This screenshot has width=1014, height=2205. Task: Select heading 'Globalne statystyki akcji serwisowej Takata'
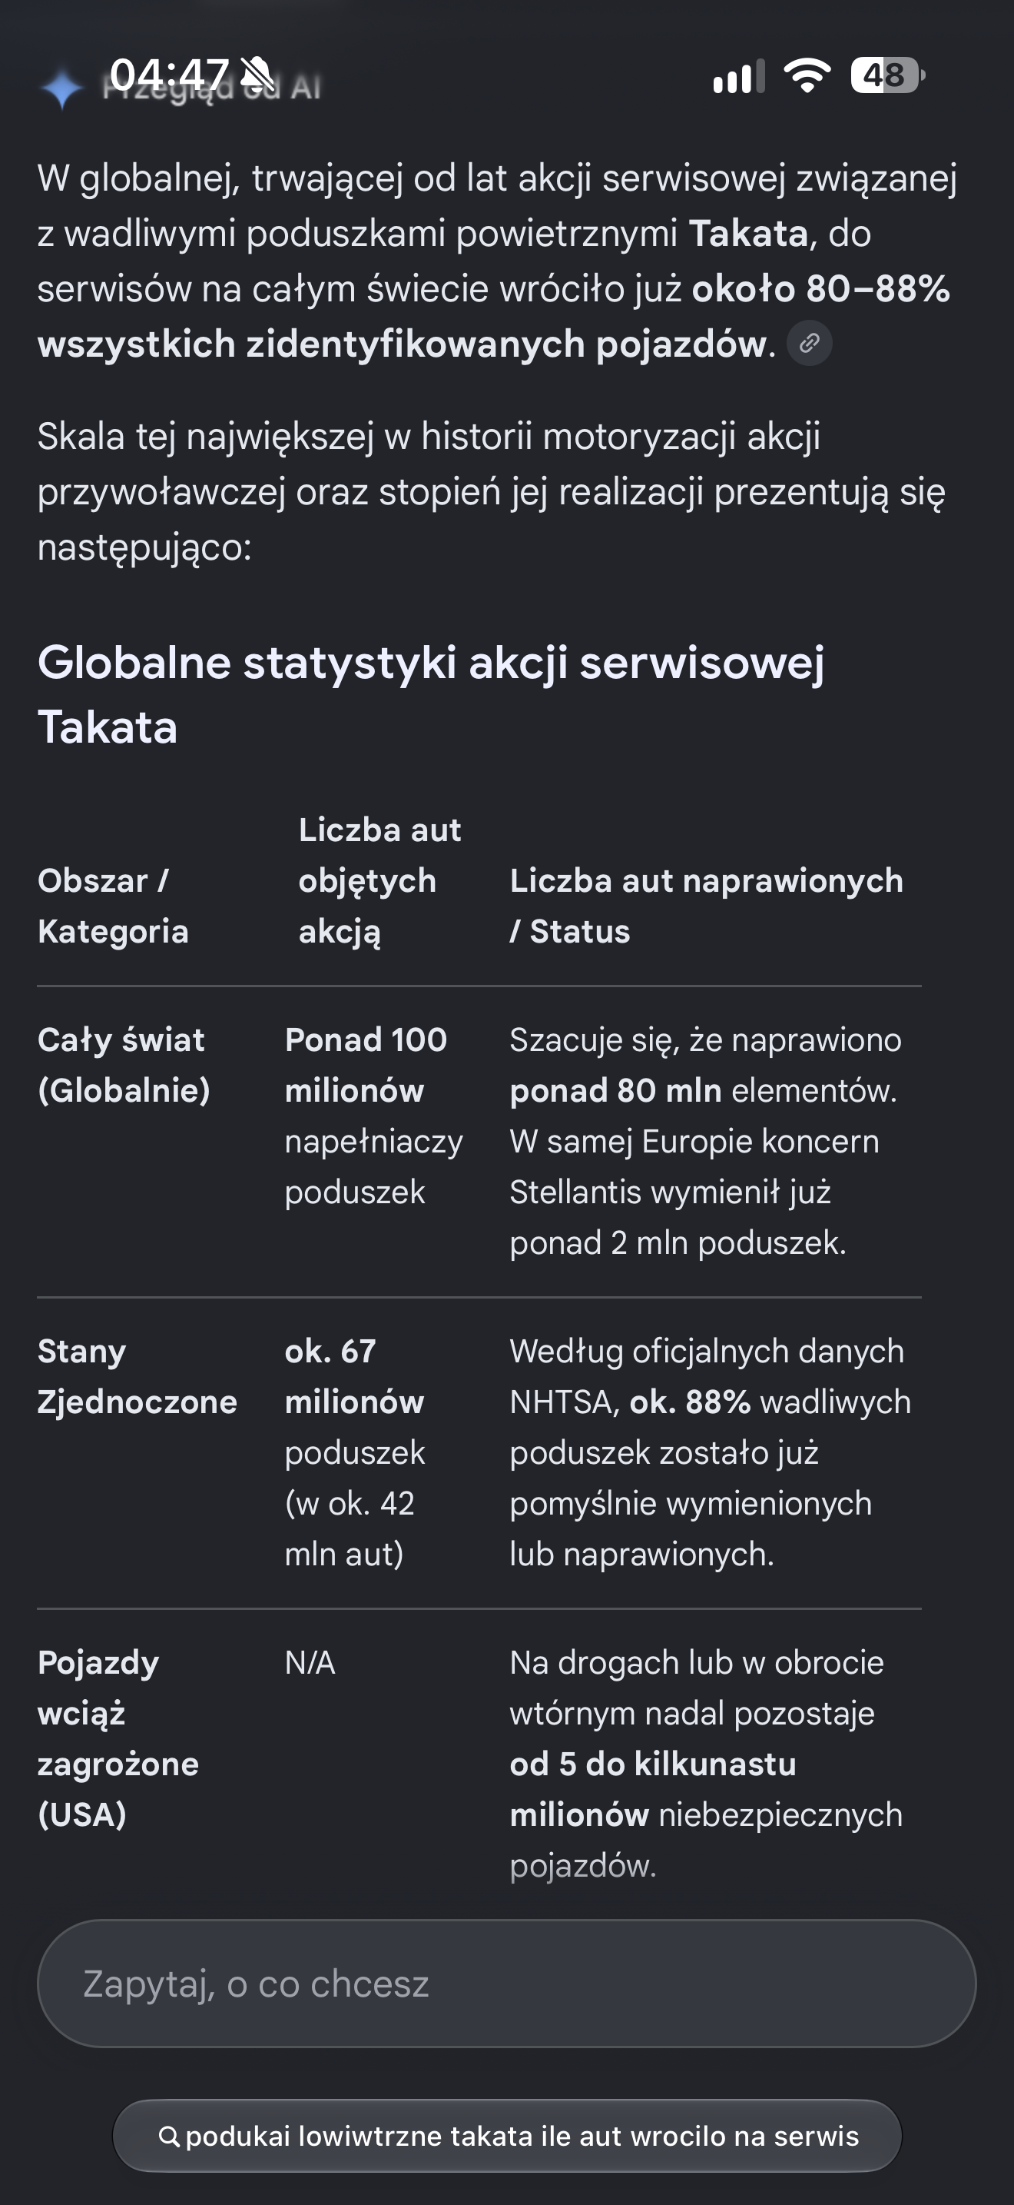click(x=431, y=694)
